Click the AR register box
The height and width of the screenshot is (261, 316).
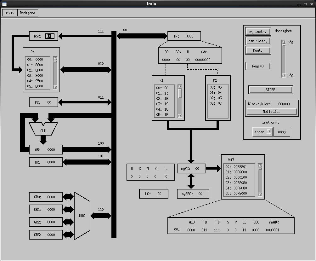click(46, 150)
